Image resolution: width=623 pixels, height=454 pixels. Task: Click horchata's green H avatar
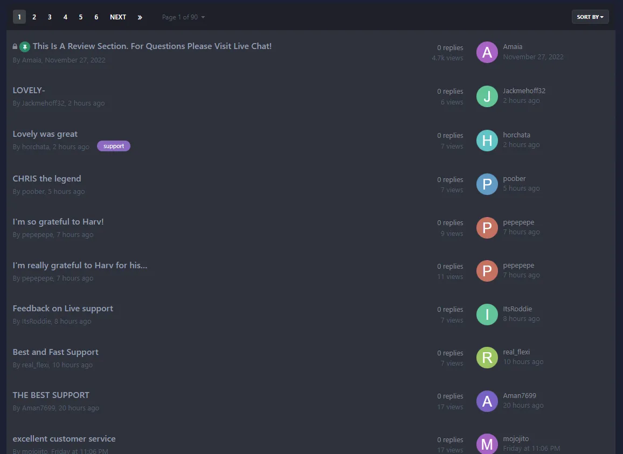click(x=487, y=141)
